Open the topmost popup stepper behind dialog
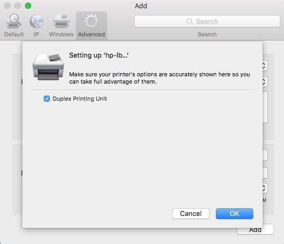The image size is (284, 244). pyautogui.click(x=265, y=66)
